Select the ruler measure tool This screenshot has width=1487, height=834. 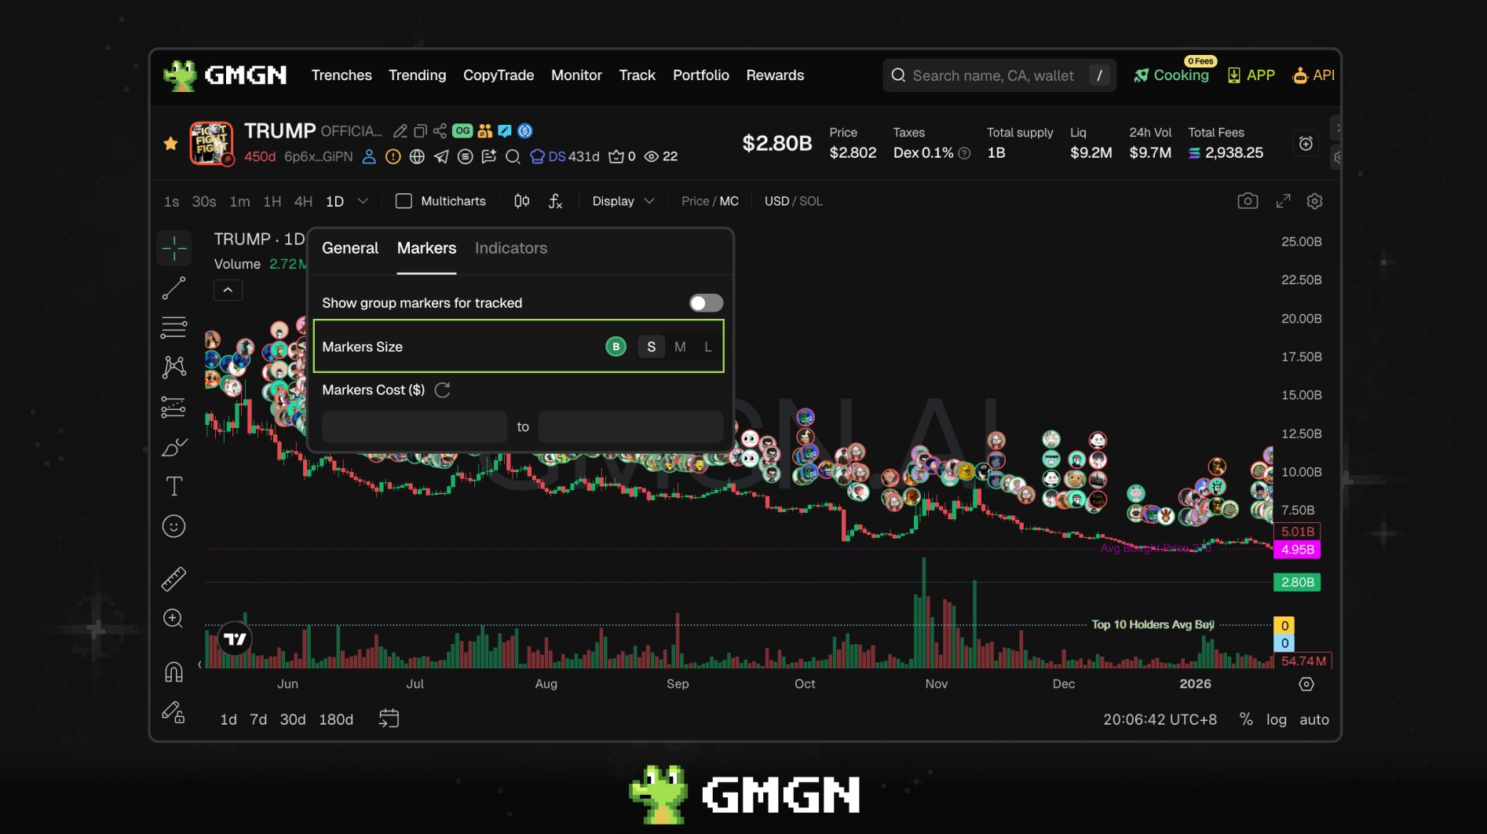174,579
